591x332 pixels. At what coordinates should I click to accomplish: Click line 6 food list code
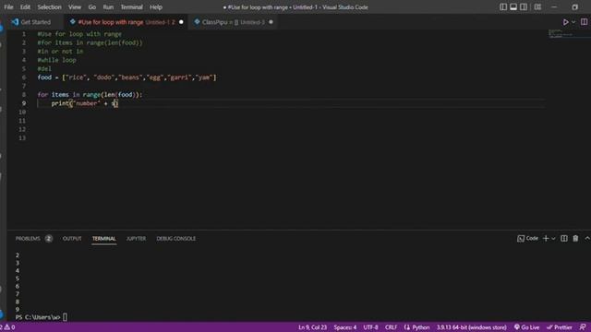[x=127, y=77]
